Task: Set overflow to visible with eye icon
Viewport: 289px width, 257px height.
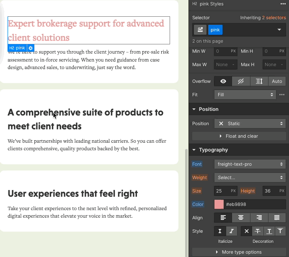Action: coord(223,81)
